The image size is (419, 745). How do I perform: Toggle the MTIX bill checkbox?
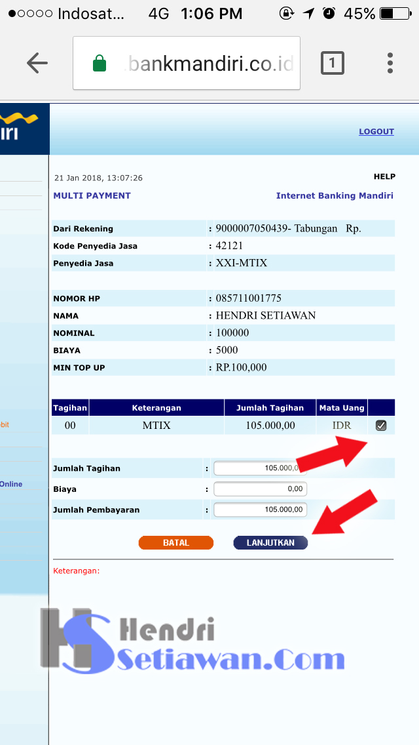(380, 425)
